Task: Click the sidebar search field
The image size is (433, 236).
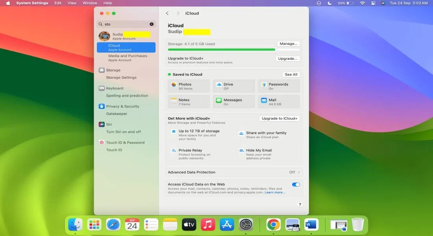Action: (x=126, y=24)
